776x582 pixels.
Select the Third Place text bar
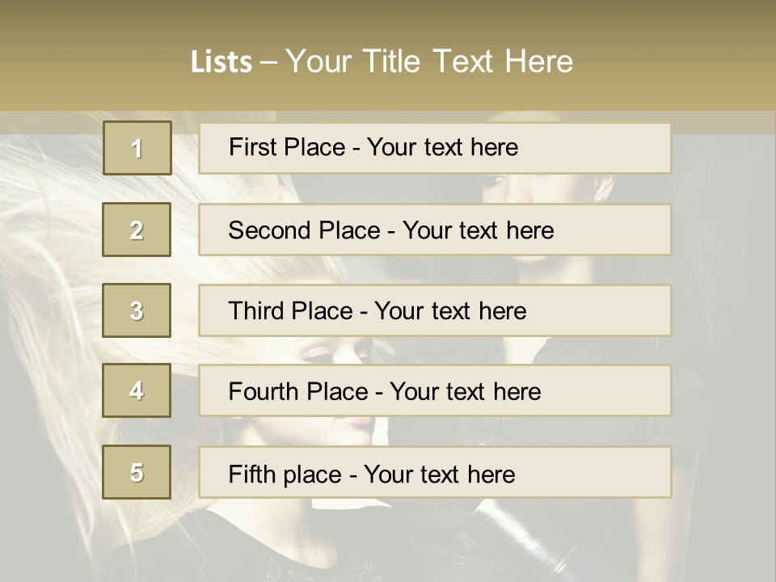[x=435, y=310]
